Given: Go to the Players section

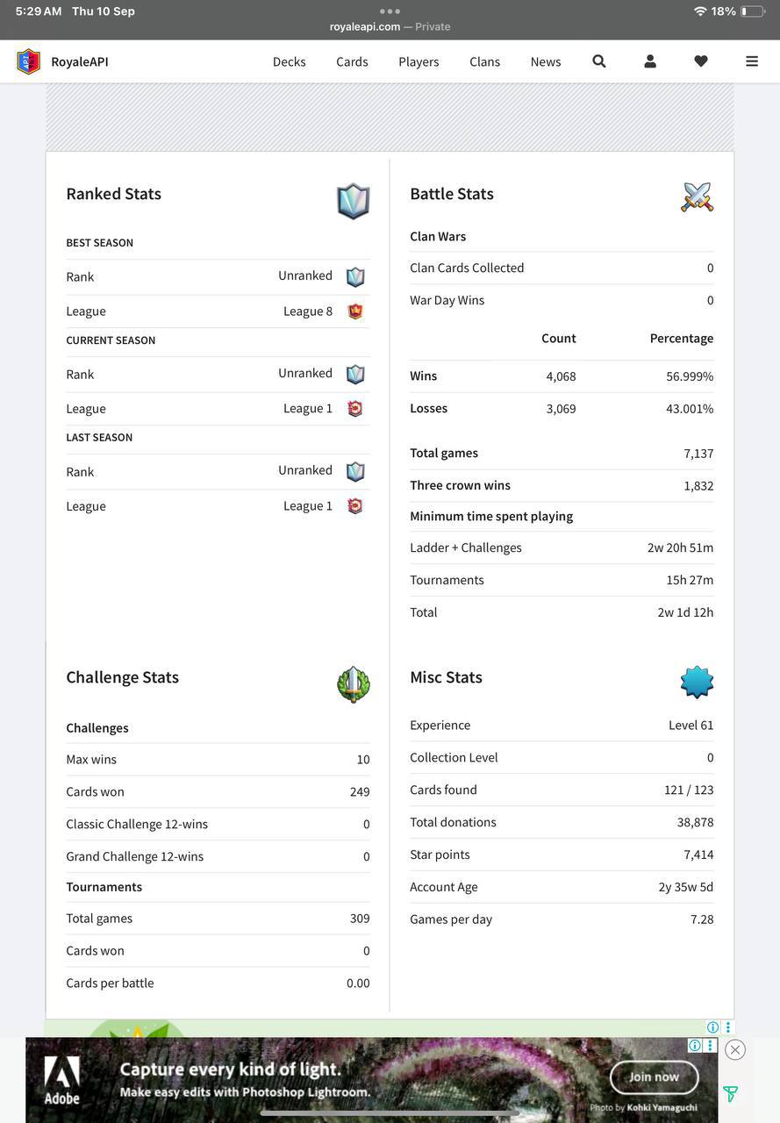Looking at the screenshot, I should pyautogui.click(x=419, y=61).
